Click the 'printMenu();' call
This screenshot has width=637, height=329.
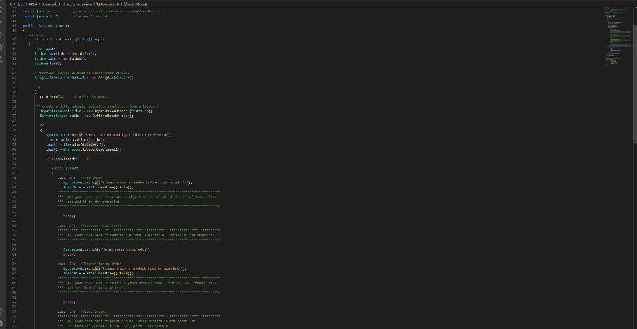click(x=52, y=96)
